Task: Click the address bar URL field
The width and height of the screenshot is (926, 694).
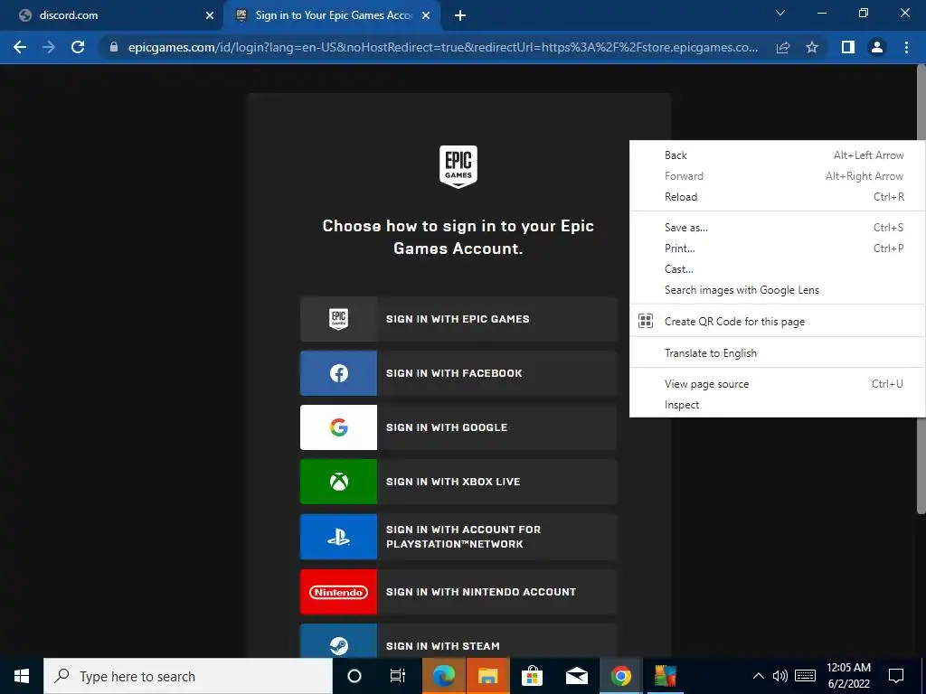Action: (x=443, y=47)
